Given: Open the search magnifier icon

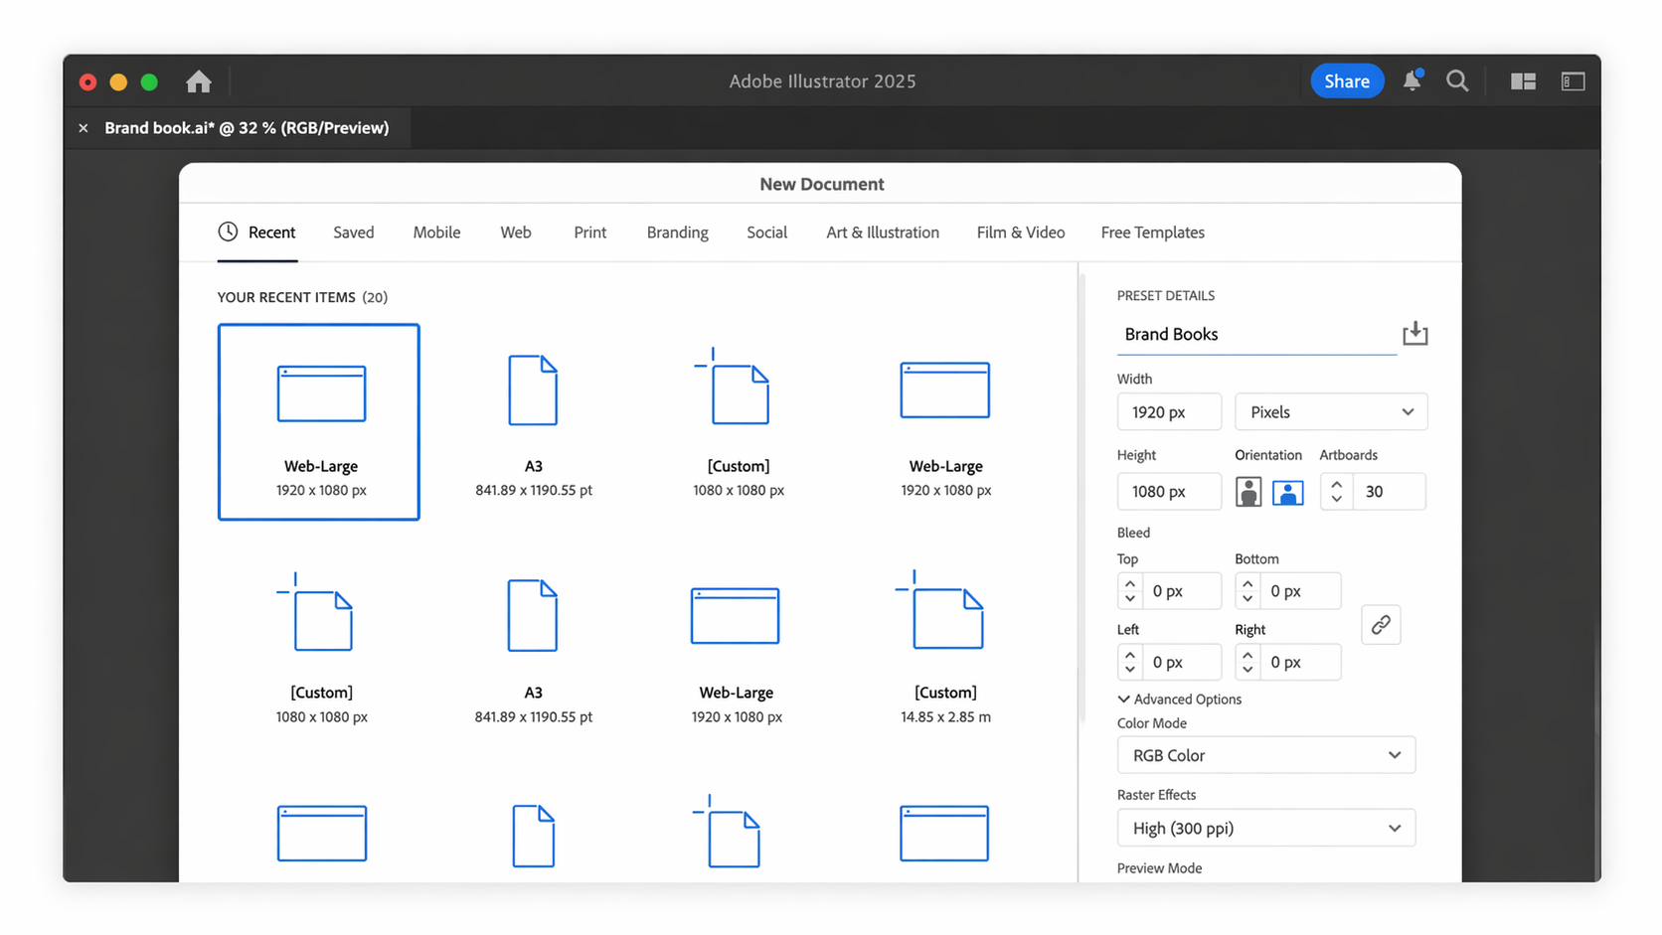Looking at the screenshot, I should (1457, 81).
